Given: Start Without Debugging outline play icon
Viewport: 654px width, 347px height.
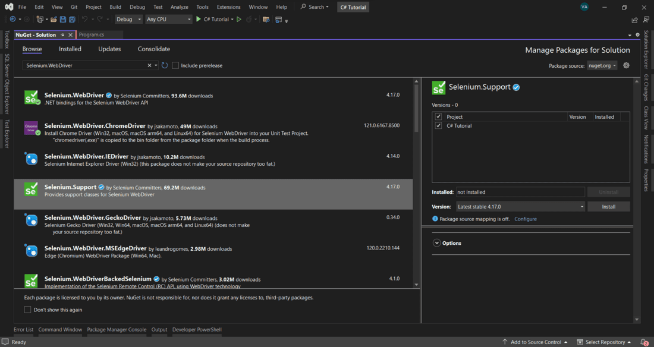Looking at the screenshot, I should [x=239, y=19].
